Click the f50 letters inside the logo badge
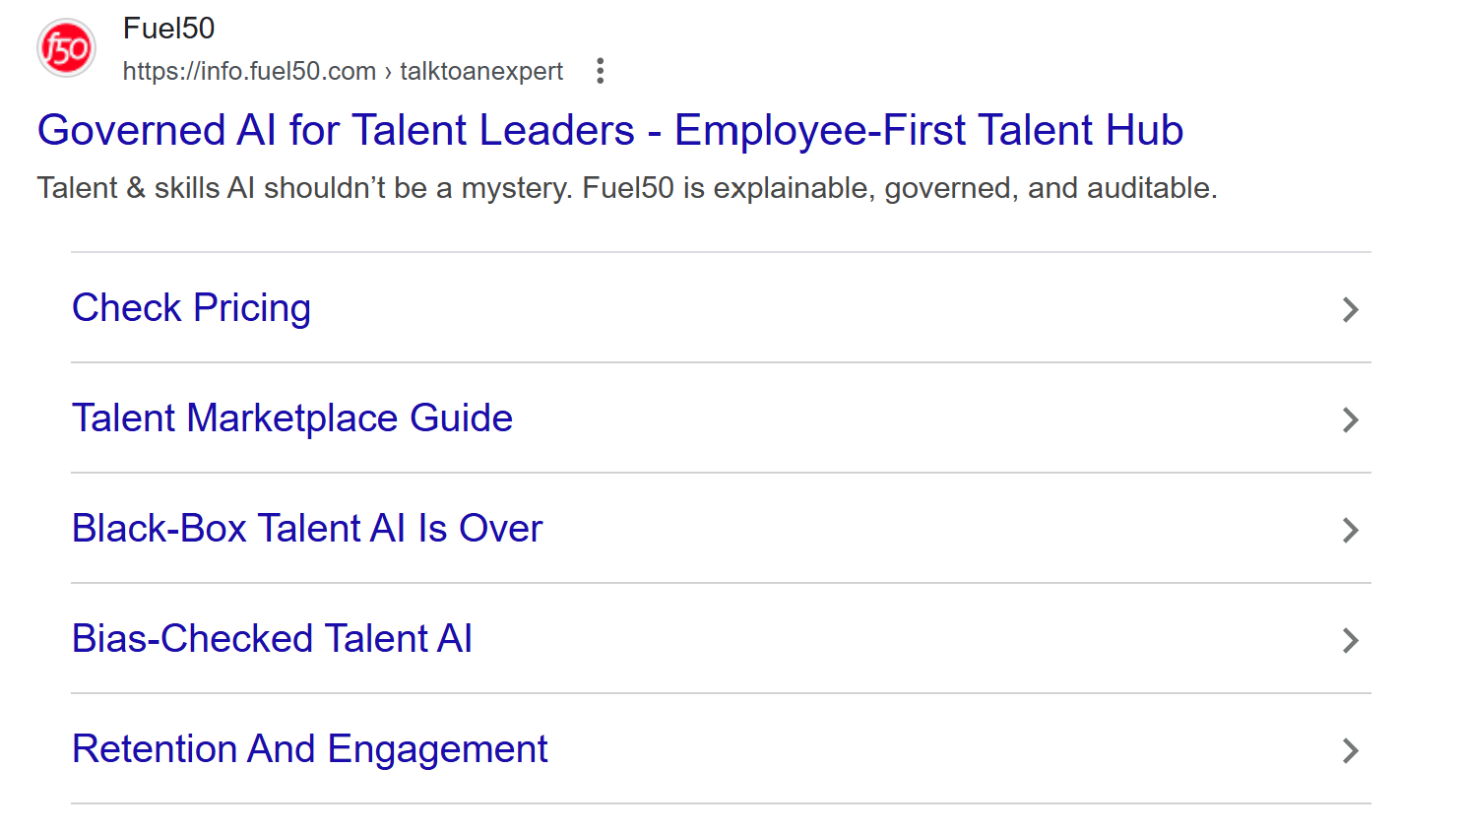This screenshot has width=1465, height=833. pos(65,47)
